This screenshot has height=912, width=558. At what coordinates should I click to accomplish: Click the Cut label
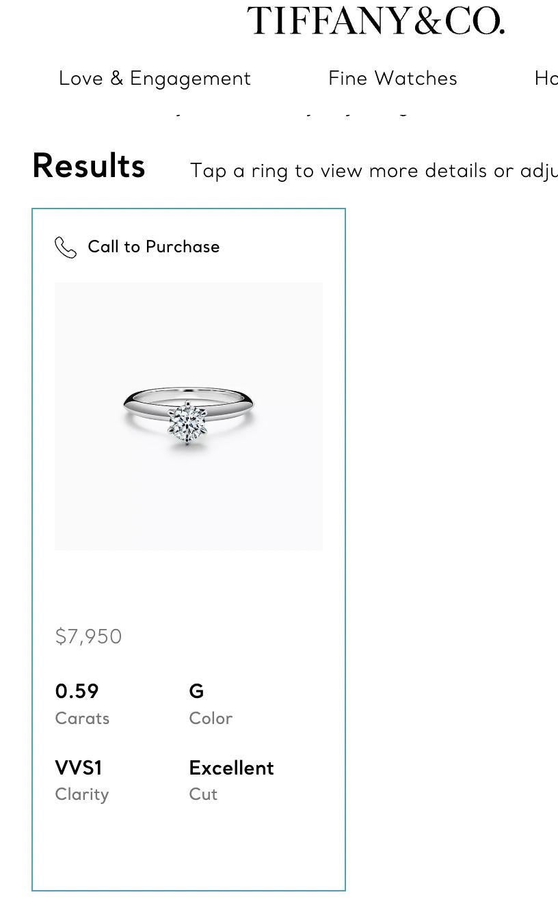(203, 794)
